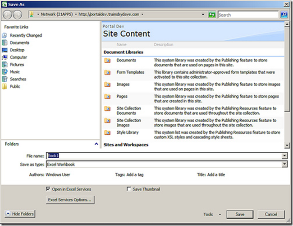The image size is (293, 226).
Task: Click the Pictures favorite link icon
Action: pyautogui.click(x=5, y=65)
